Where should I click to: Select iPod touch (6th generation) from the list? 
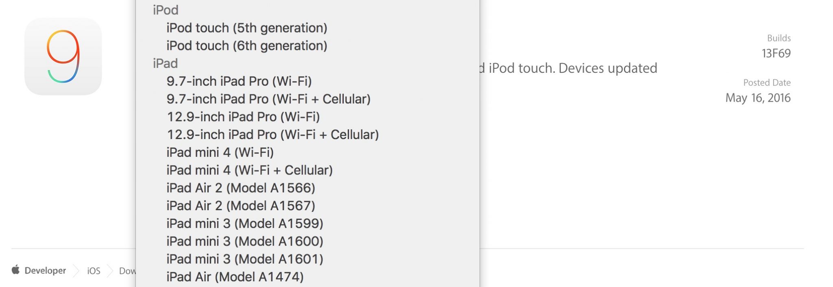pos(246,46)
